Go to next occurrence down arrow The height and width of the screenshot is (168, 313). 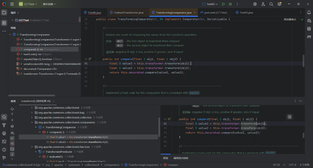[12, 119]
